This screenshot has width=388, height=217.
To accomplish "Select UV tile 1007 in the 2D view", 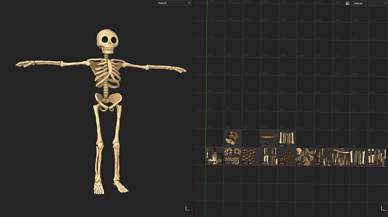I will 323,157.
